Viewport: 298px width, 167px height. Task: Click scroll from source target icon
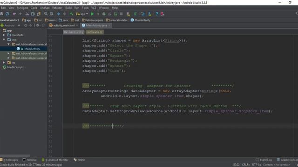point(26,26)
